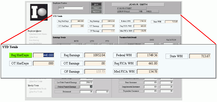
Task: Click the enlarged Federal W/H 1749.56 field
Action: (148, 55)
